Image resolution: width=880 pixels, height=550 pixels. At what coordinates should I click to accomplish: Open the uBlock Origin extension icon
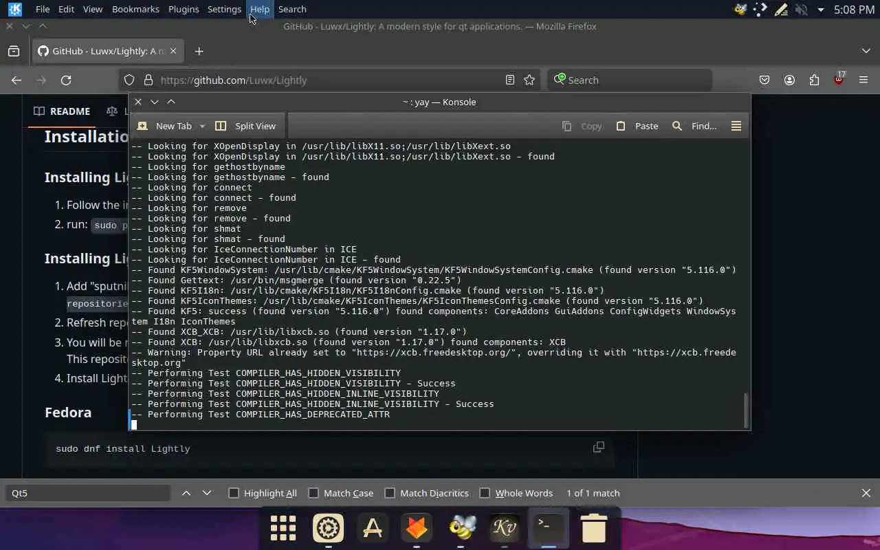[x=839, y=78]
